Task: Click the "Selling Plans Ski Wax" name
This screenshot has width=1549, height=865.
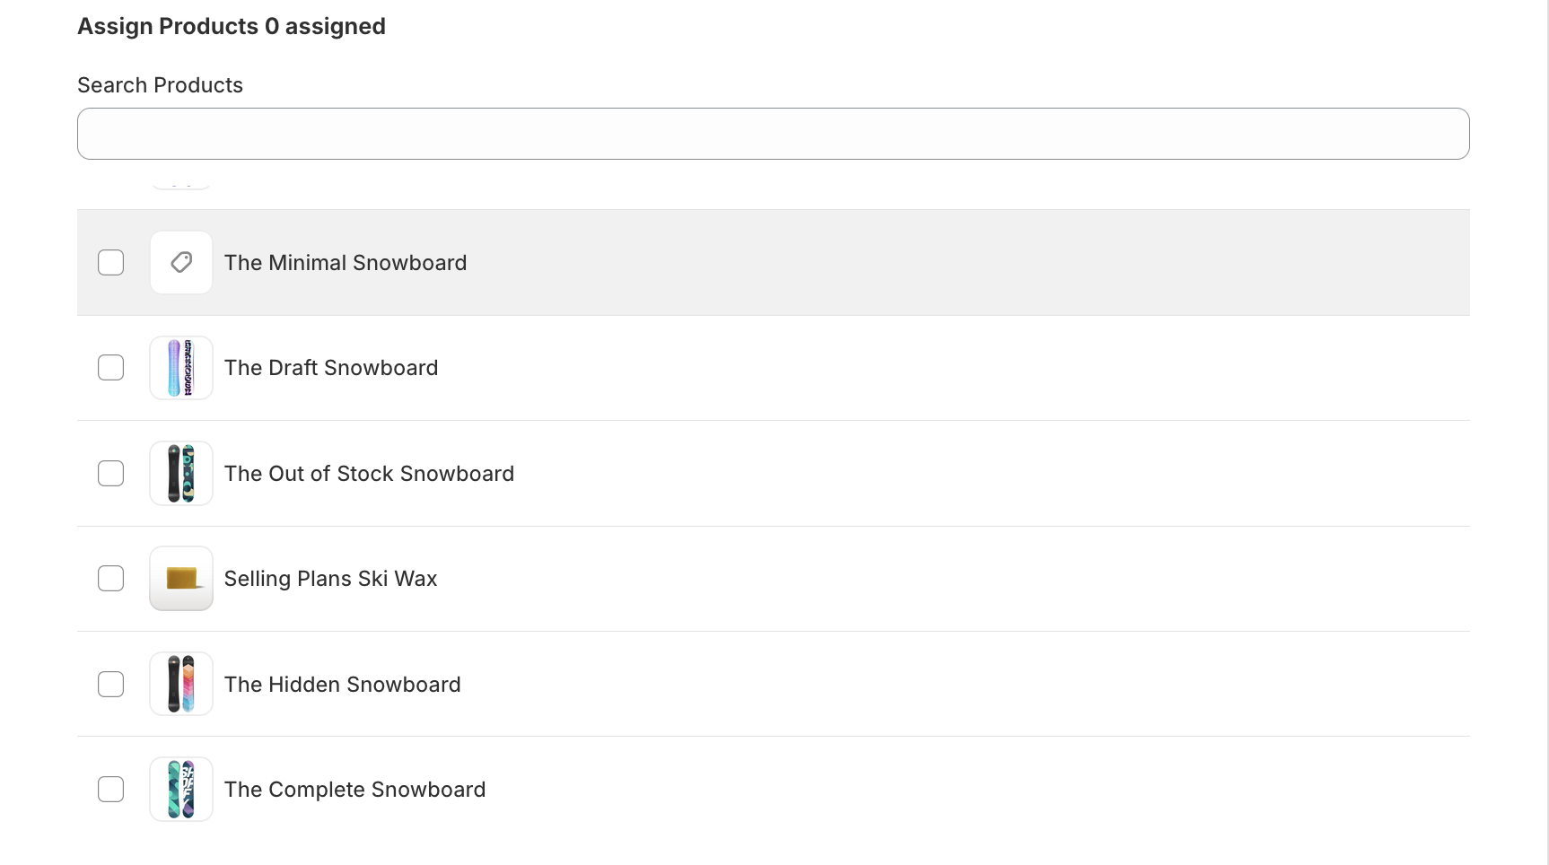Action: pos(330,579)
